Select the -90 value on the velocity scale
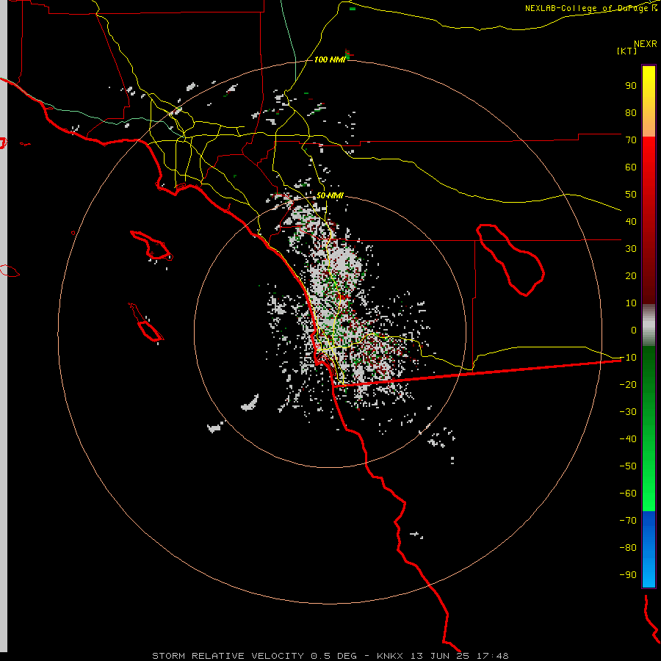661x661 pixels. [628, 574]
